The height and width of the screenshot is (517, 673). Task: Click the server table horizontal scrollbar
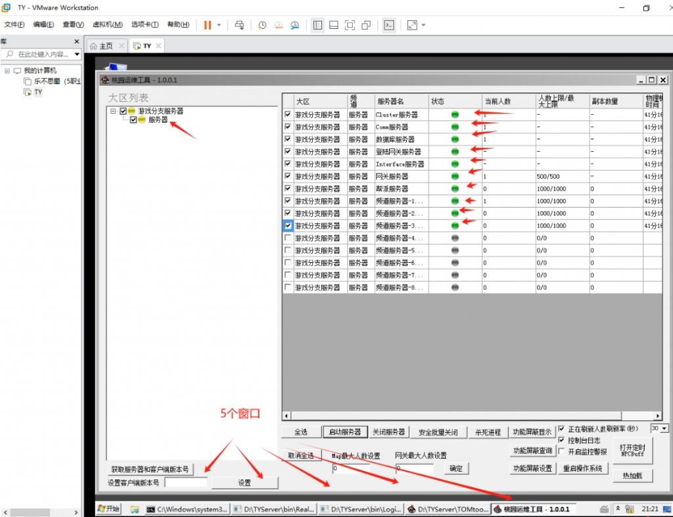[x=460, y=416]
